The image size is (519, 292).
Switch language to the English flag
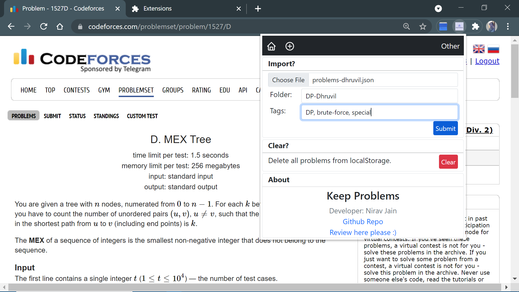pos(479,49)
